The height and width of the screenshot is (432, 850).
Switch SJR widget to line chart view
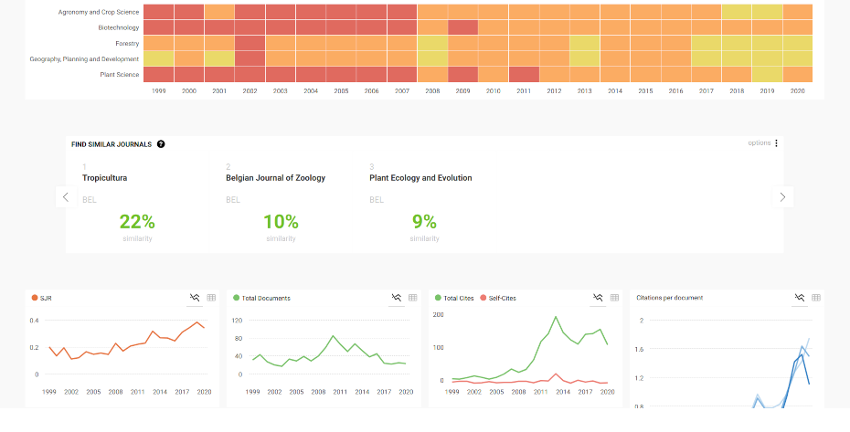195,298
